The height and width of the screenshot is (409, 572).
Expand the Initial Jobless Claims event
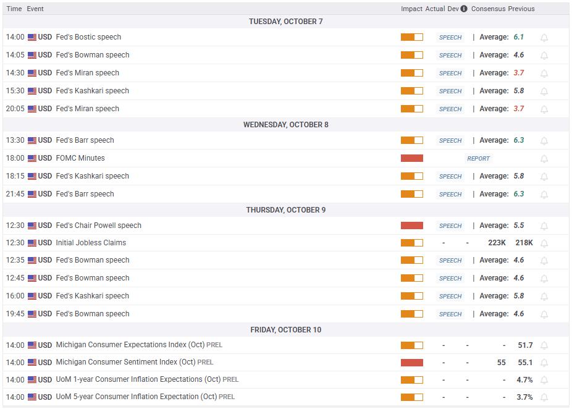[x=91, y=243]
